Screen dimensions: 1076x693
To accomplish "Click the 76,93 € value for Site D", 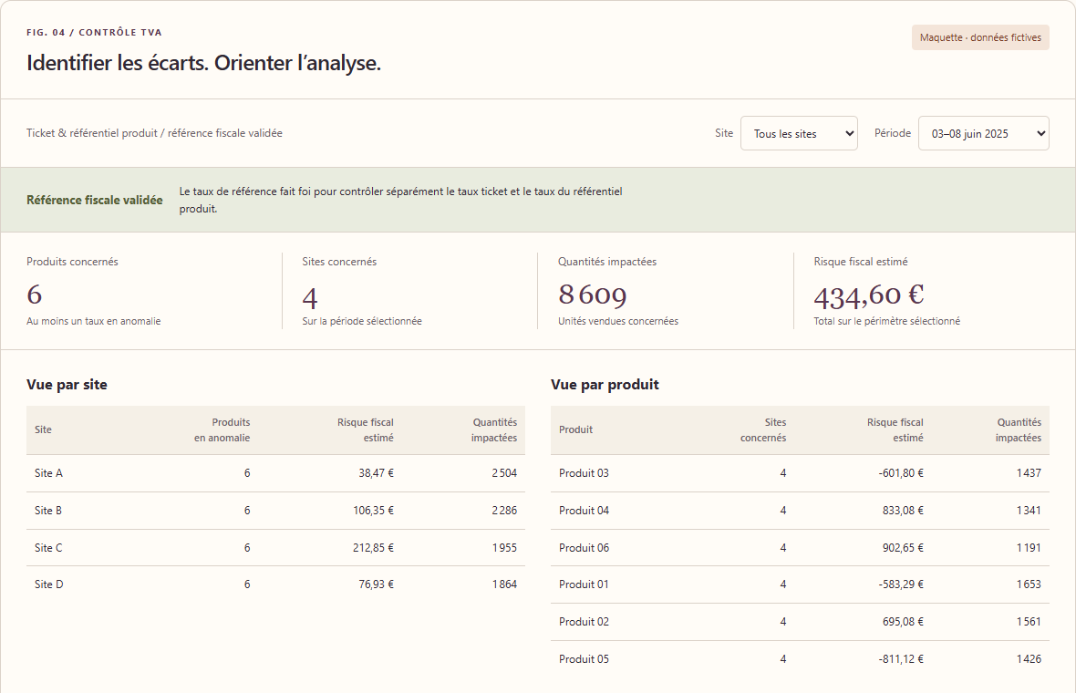I will coord(376,584).
